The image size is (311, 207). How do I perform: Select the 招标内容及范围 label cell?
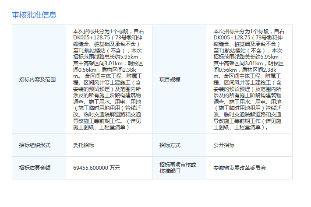point(39,79)
